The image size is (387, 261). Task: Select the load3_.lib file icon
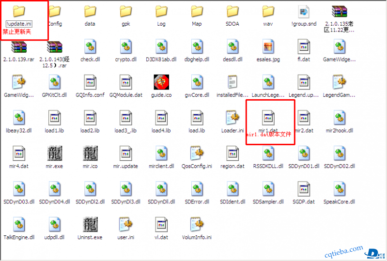[126, 118]
